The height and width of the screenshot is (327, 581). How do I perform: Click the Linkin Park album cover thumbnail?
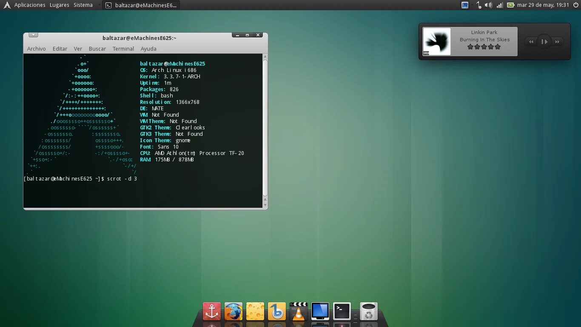pyautogui.click(x=437, y=42)
